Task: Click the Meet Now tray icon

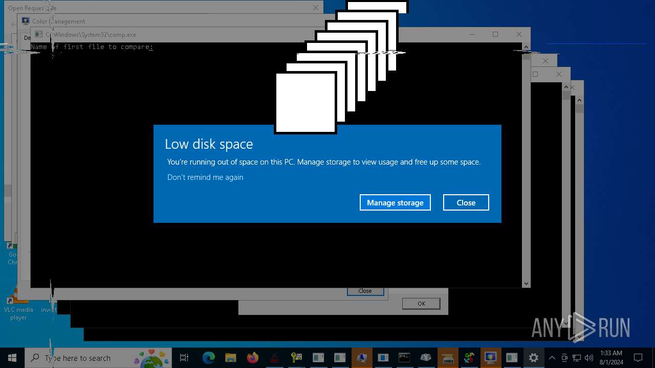Action: pyautogui.click(x=564, y=358)
